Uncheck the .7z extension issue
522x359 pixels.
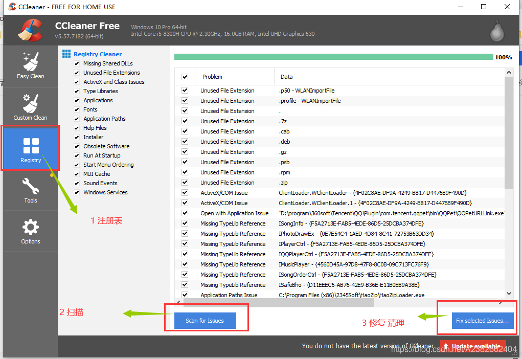(x=185, y=121)
